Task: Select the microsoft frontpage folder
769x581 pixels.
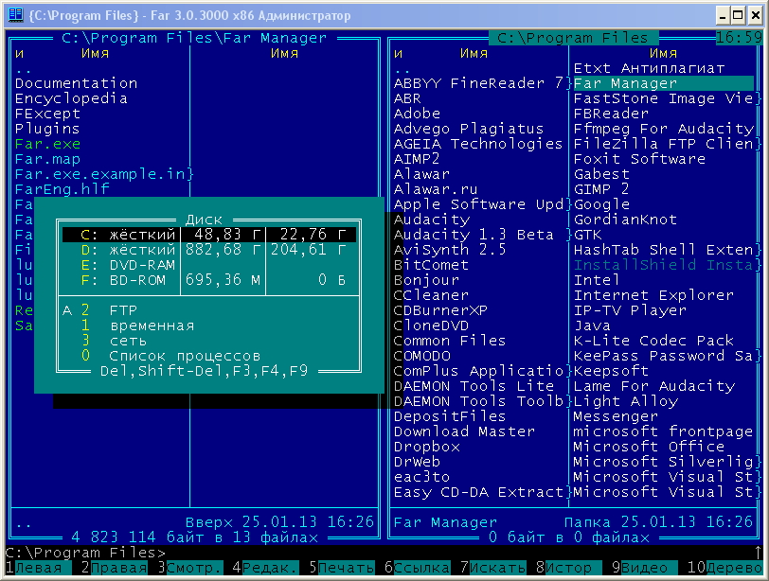Action: click(x=663, y=432)
